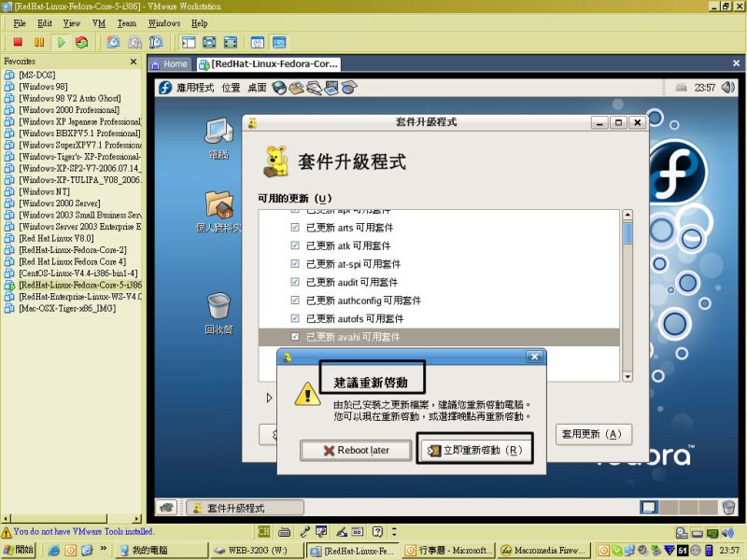Click the Windows 開始 Start button

point(19,550)
